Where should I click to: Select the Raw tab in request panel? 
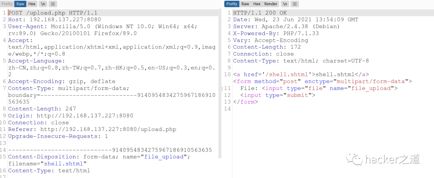20,4
